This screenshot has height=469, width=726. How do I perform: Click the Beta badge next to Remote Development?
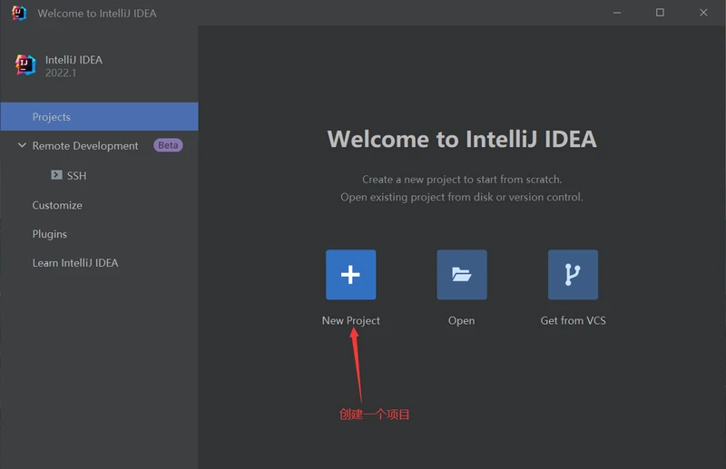[x=168, y=145]
